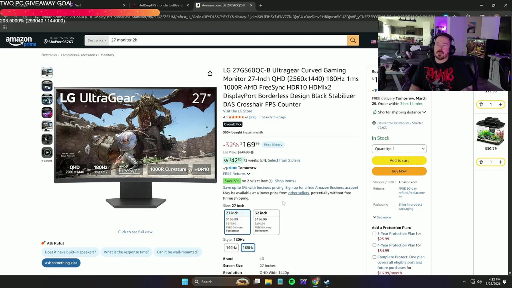The width and height of the screenshot is (512, 288).
Task: Launch Spotify from the taskbar
Action: tap(292, 282)
